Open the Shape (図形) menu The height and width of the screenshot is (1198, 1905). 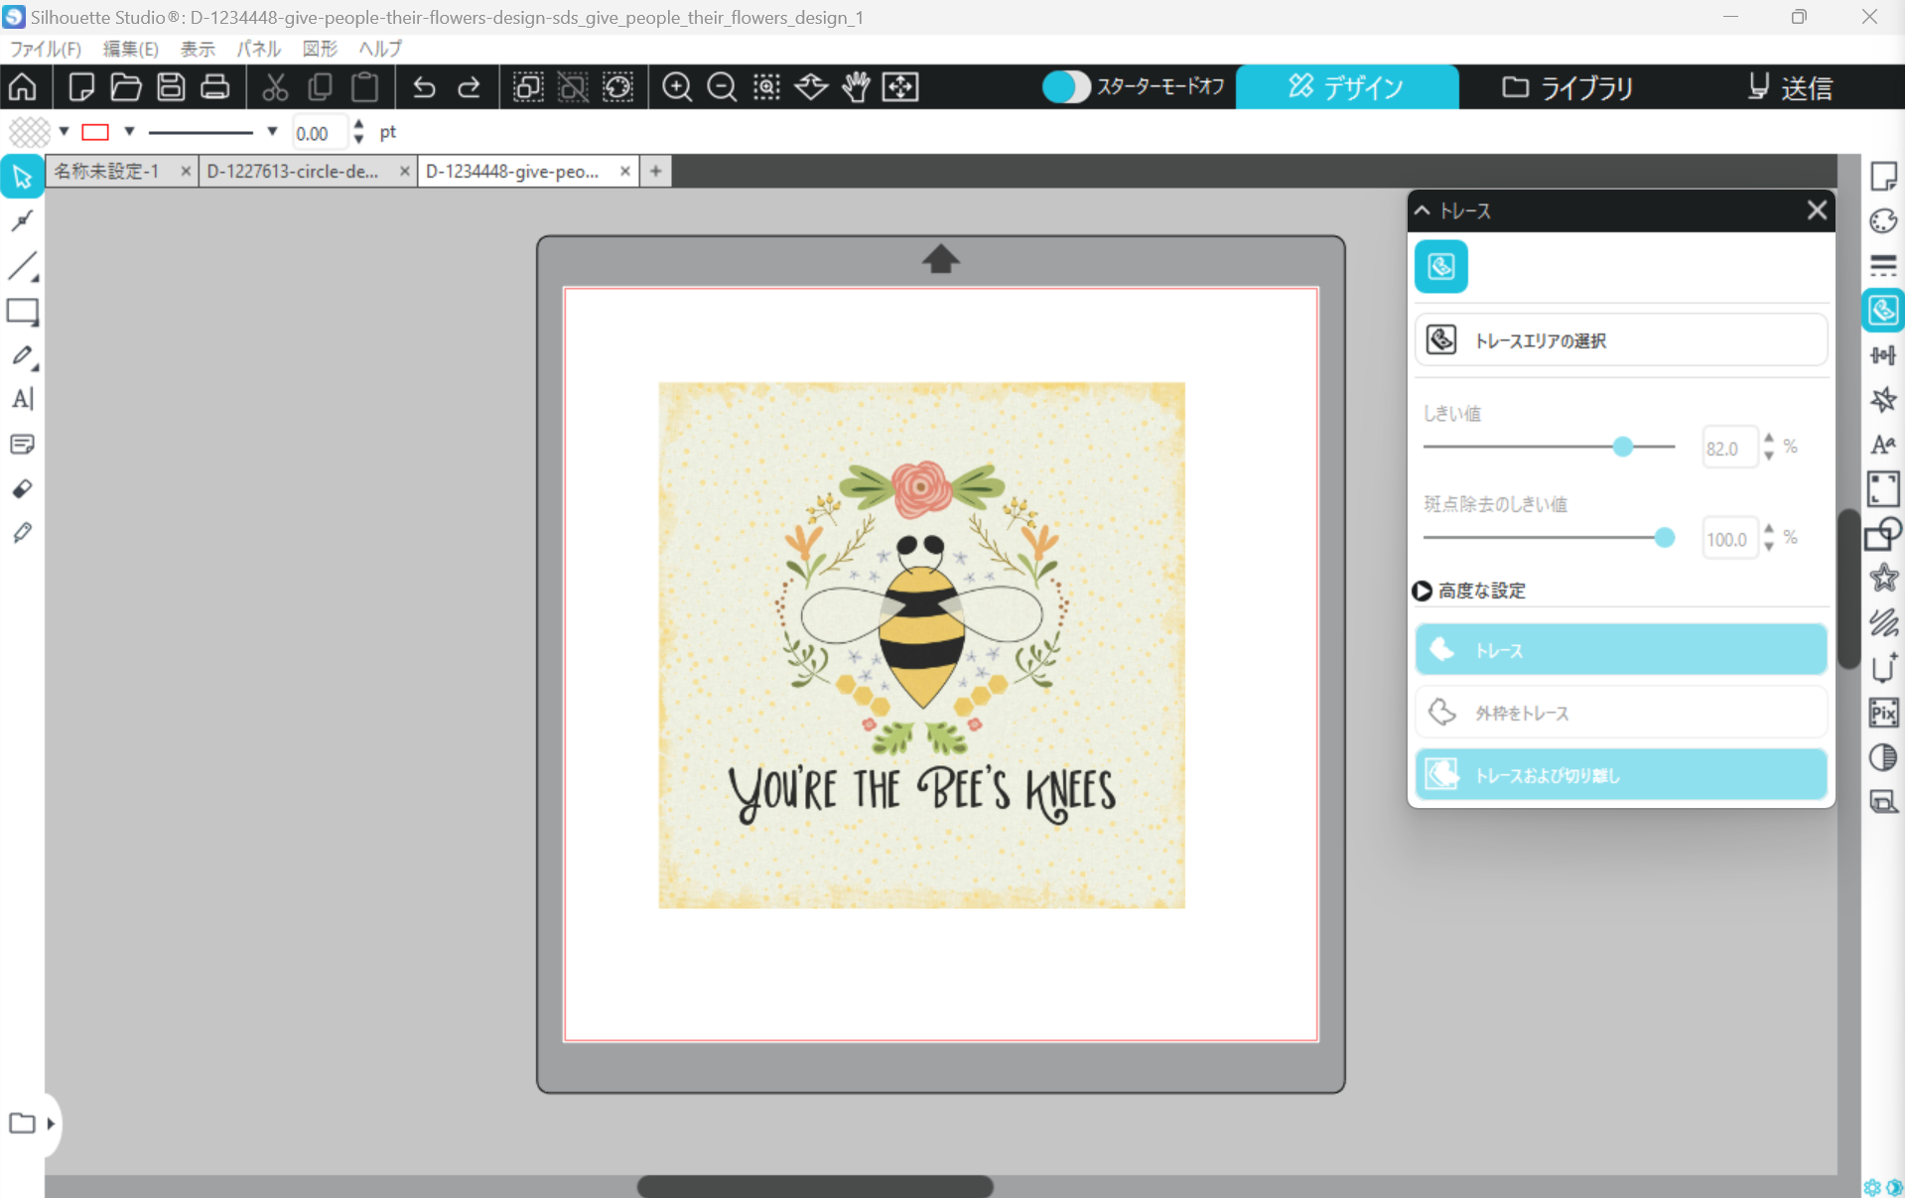pyautogui.click(x=320, y=49)
